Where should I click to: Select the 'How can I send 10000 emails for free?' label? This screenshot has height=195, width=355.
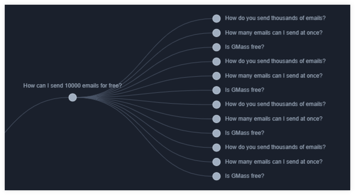click(x=72, y=86)
